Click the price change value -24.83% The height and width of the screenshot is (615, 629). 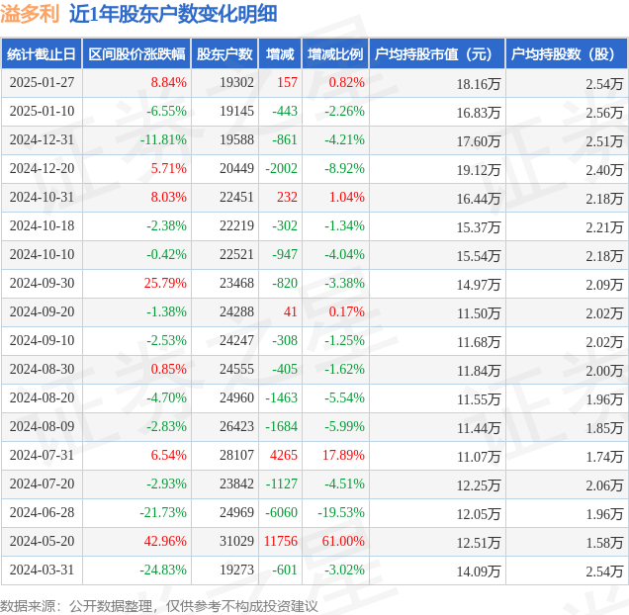[163, 571]
